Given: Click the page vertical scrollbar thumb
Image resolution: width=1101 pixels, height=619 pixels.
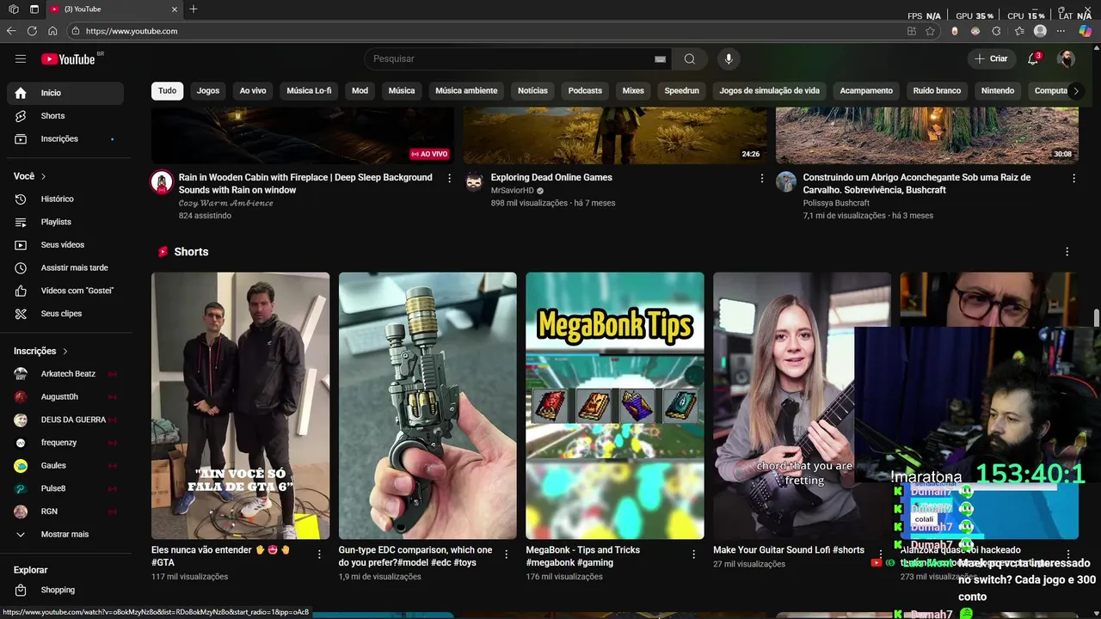Looking at the screenshot, I should [x=1097, y=318].
